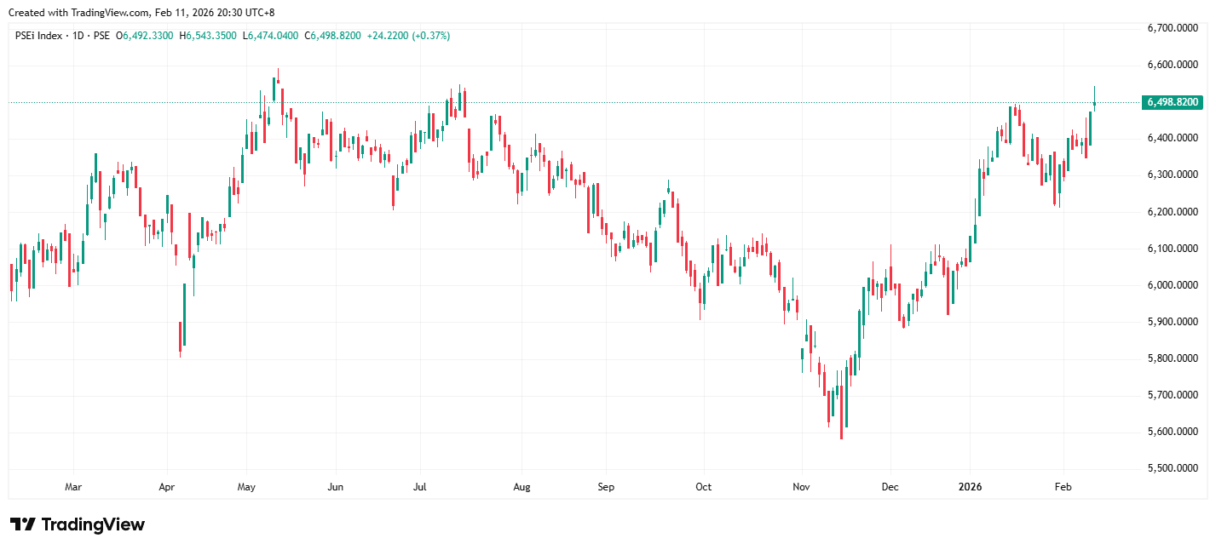Click the Feb label on time axis
The height and width of the screenshot is (550, 1216).
pyautogui.click(x=1063, y=488)
